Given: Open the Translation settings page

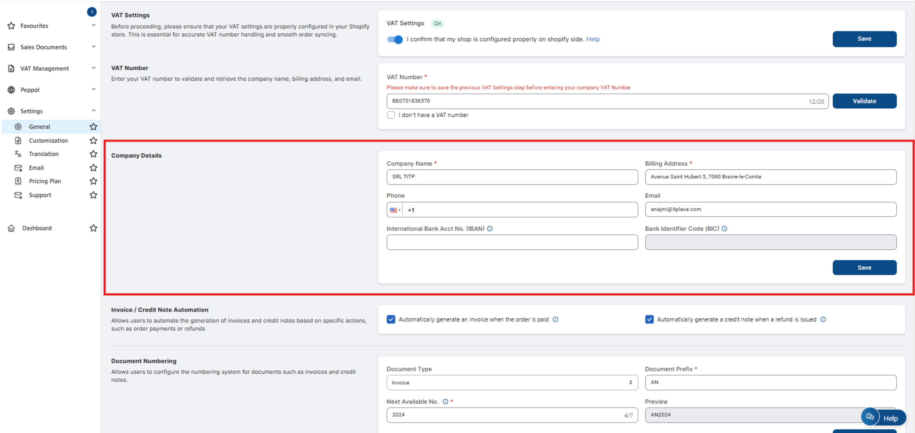Looking at the screenshot, I should [x=44, y=154].
